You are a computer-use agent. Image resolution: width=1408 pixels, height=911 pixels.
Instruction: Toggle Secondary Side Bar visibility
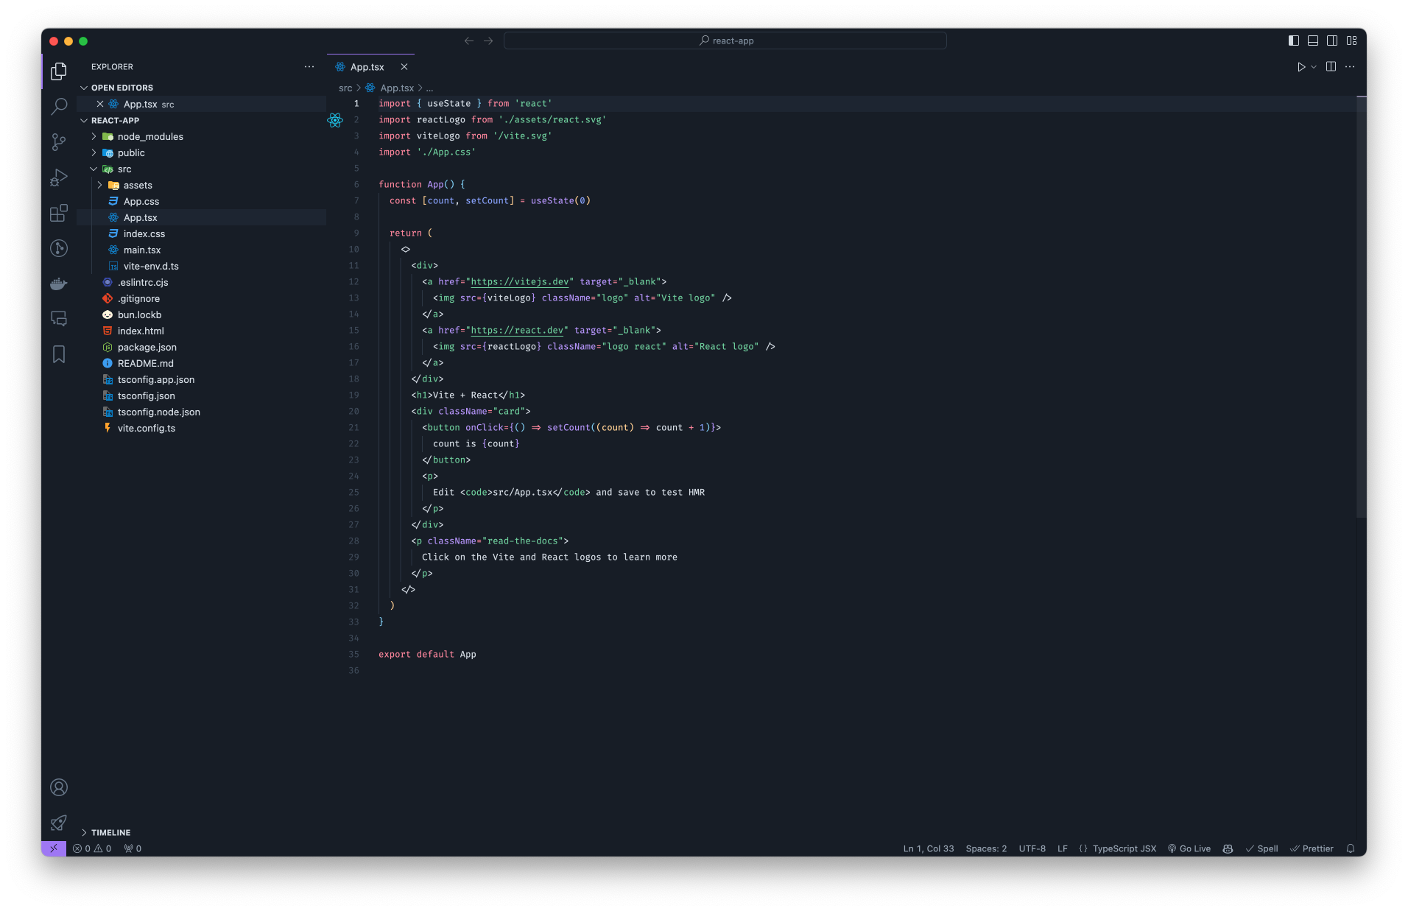pyautogui.click(x=1332, y=41)
